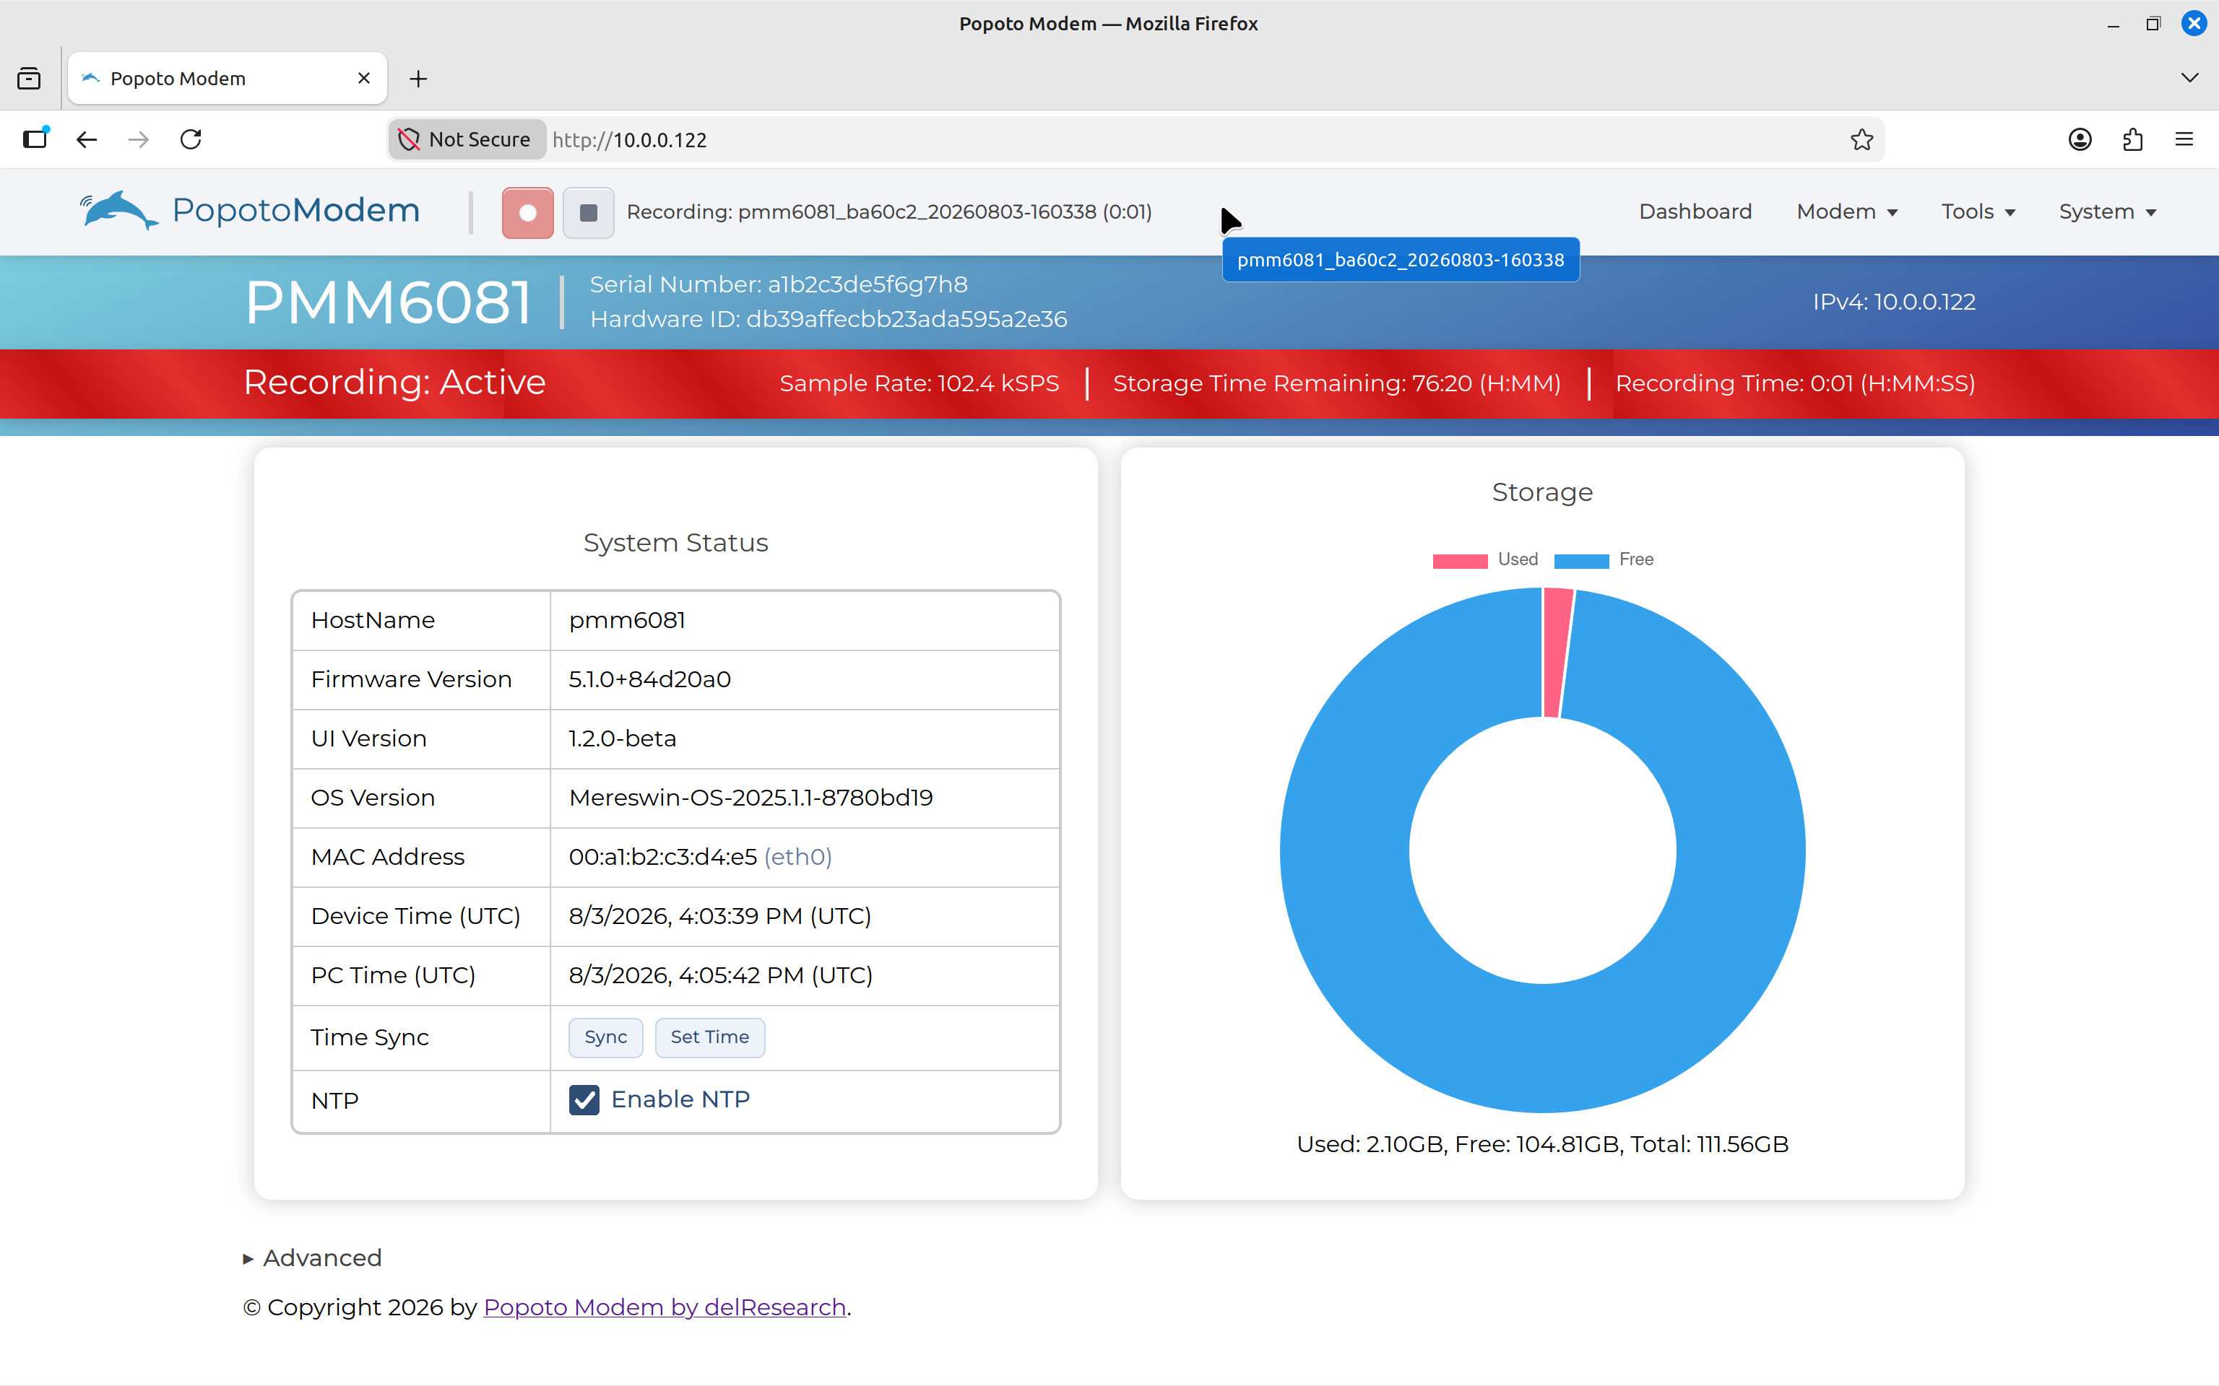Viewport: 2219px width, 1386px height.
Task: Open Popoto Modem by delResearch link
Action: click(664, 1307)
